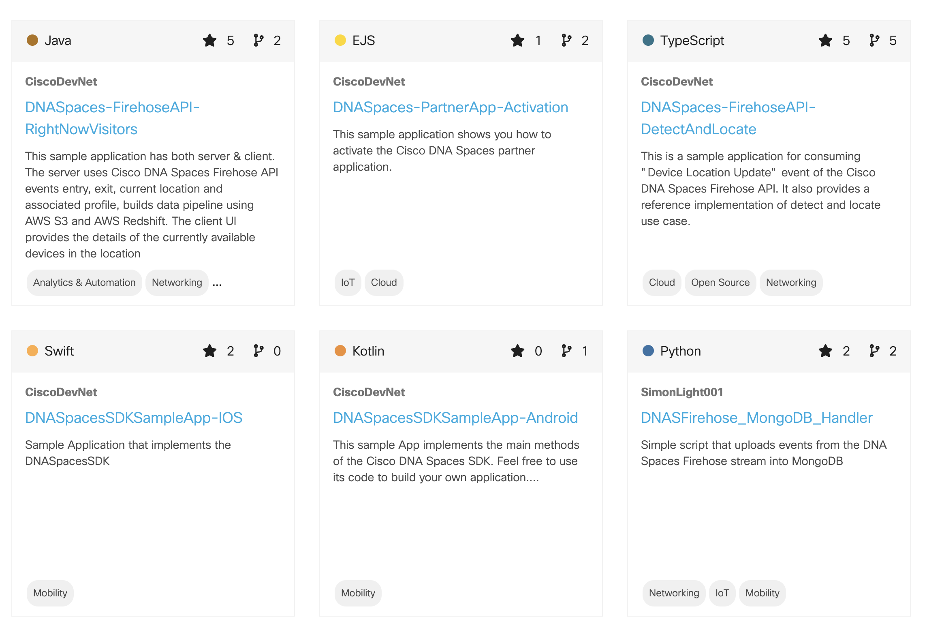927x630 pixels.
Task: Select Mobility tag on the Swift card
Action: pyautogui.click(x=50, y=593)
